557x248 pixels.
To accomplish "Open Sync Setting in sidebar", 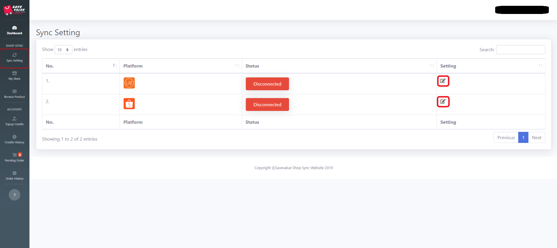I will [x=14, y=58].
